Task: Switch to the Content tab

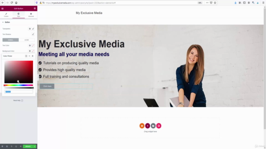Action: click(x=6, y=15)
